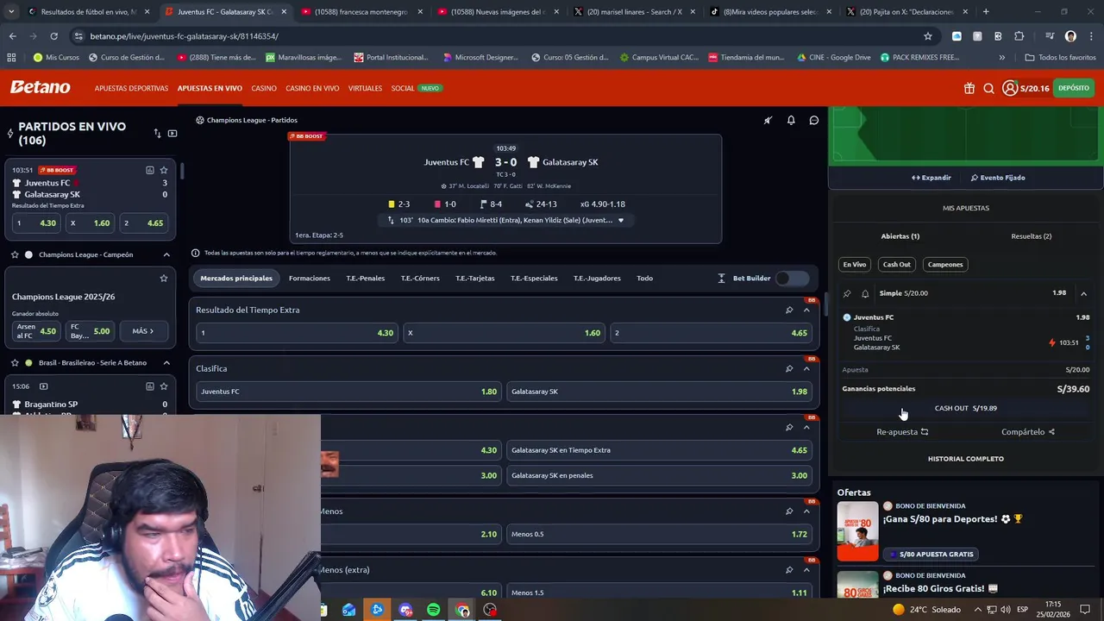The image size is (1104, 621).
Task: Pin the Resultado del Tiempo Extra market
Action: 789,310
